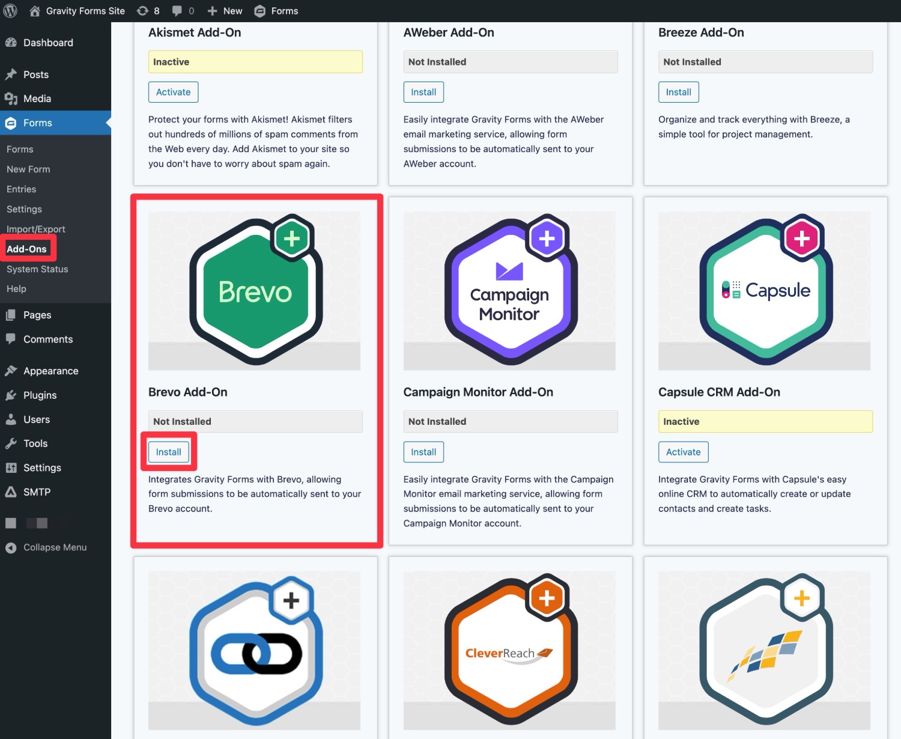Click the updates circular arrows icon
This screenshot has height=739, width=901.
point(142,11)
